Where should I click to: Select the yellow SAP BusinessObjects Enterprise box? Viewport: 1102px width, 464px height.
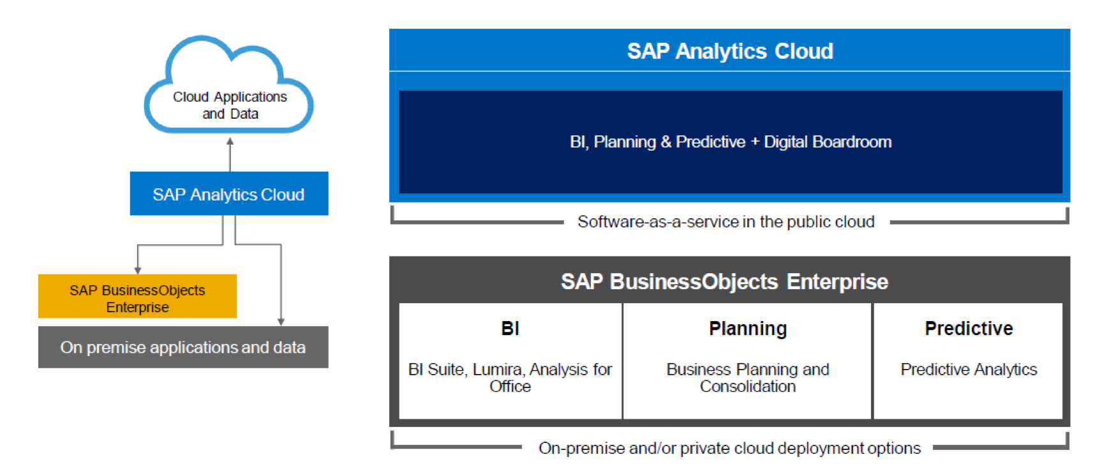(137, 297)
